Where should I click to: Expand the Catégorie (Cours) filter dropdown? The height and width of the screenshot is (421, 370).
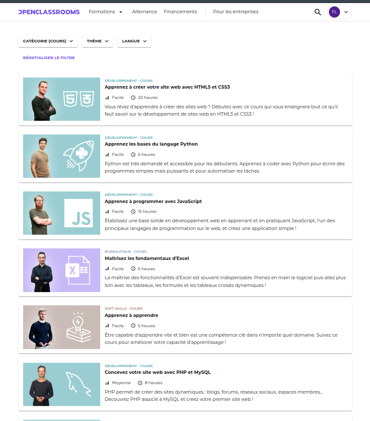[48, 41]
